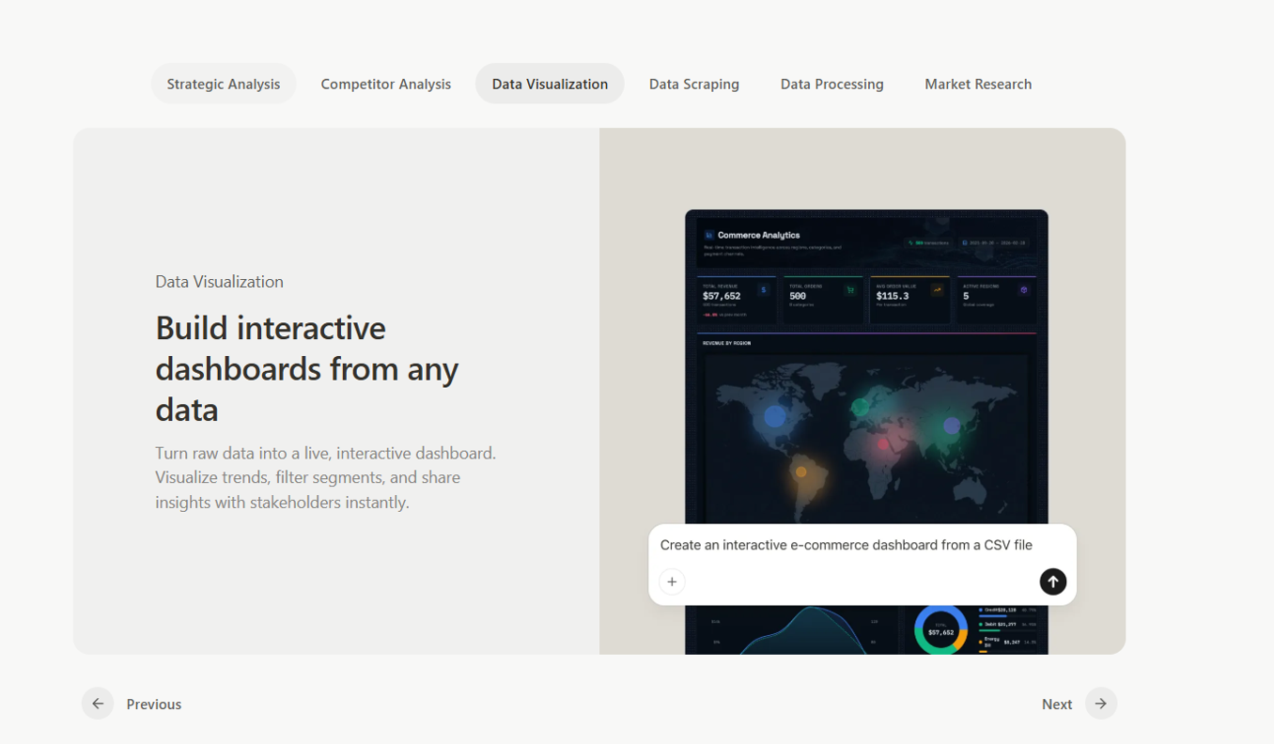Open the date range selector in dashboard header
Image resolution: width=1274 pixels, height=744 pixels.
994,242
